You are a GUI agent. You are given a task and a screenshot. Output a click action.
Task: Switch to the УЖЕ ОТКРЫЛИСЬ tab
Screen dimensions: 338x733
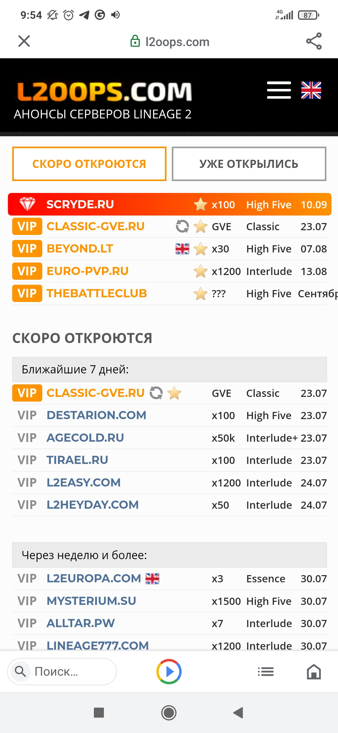249,164
